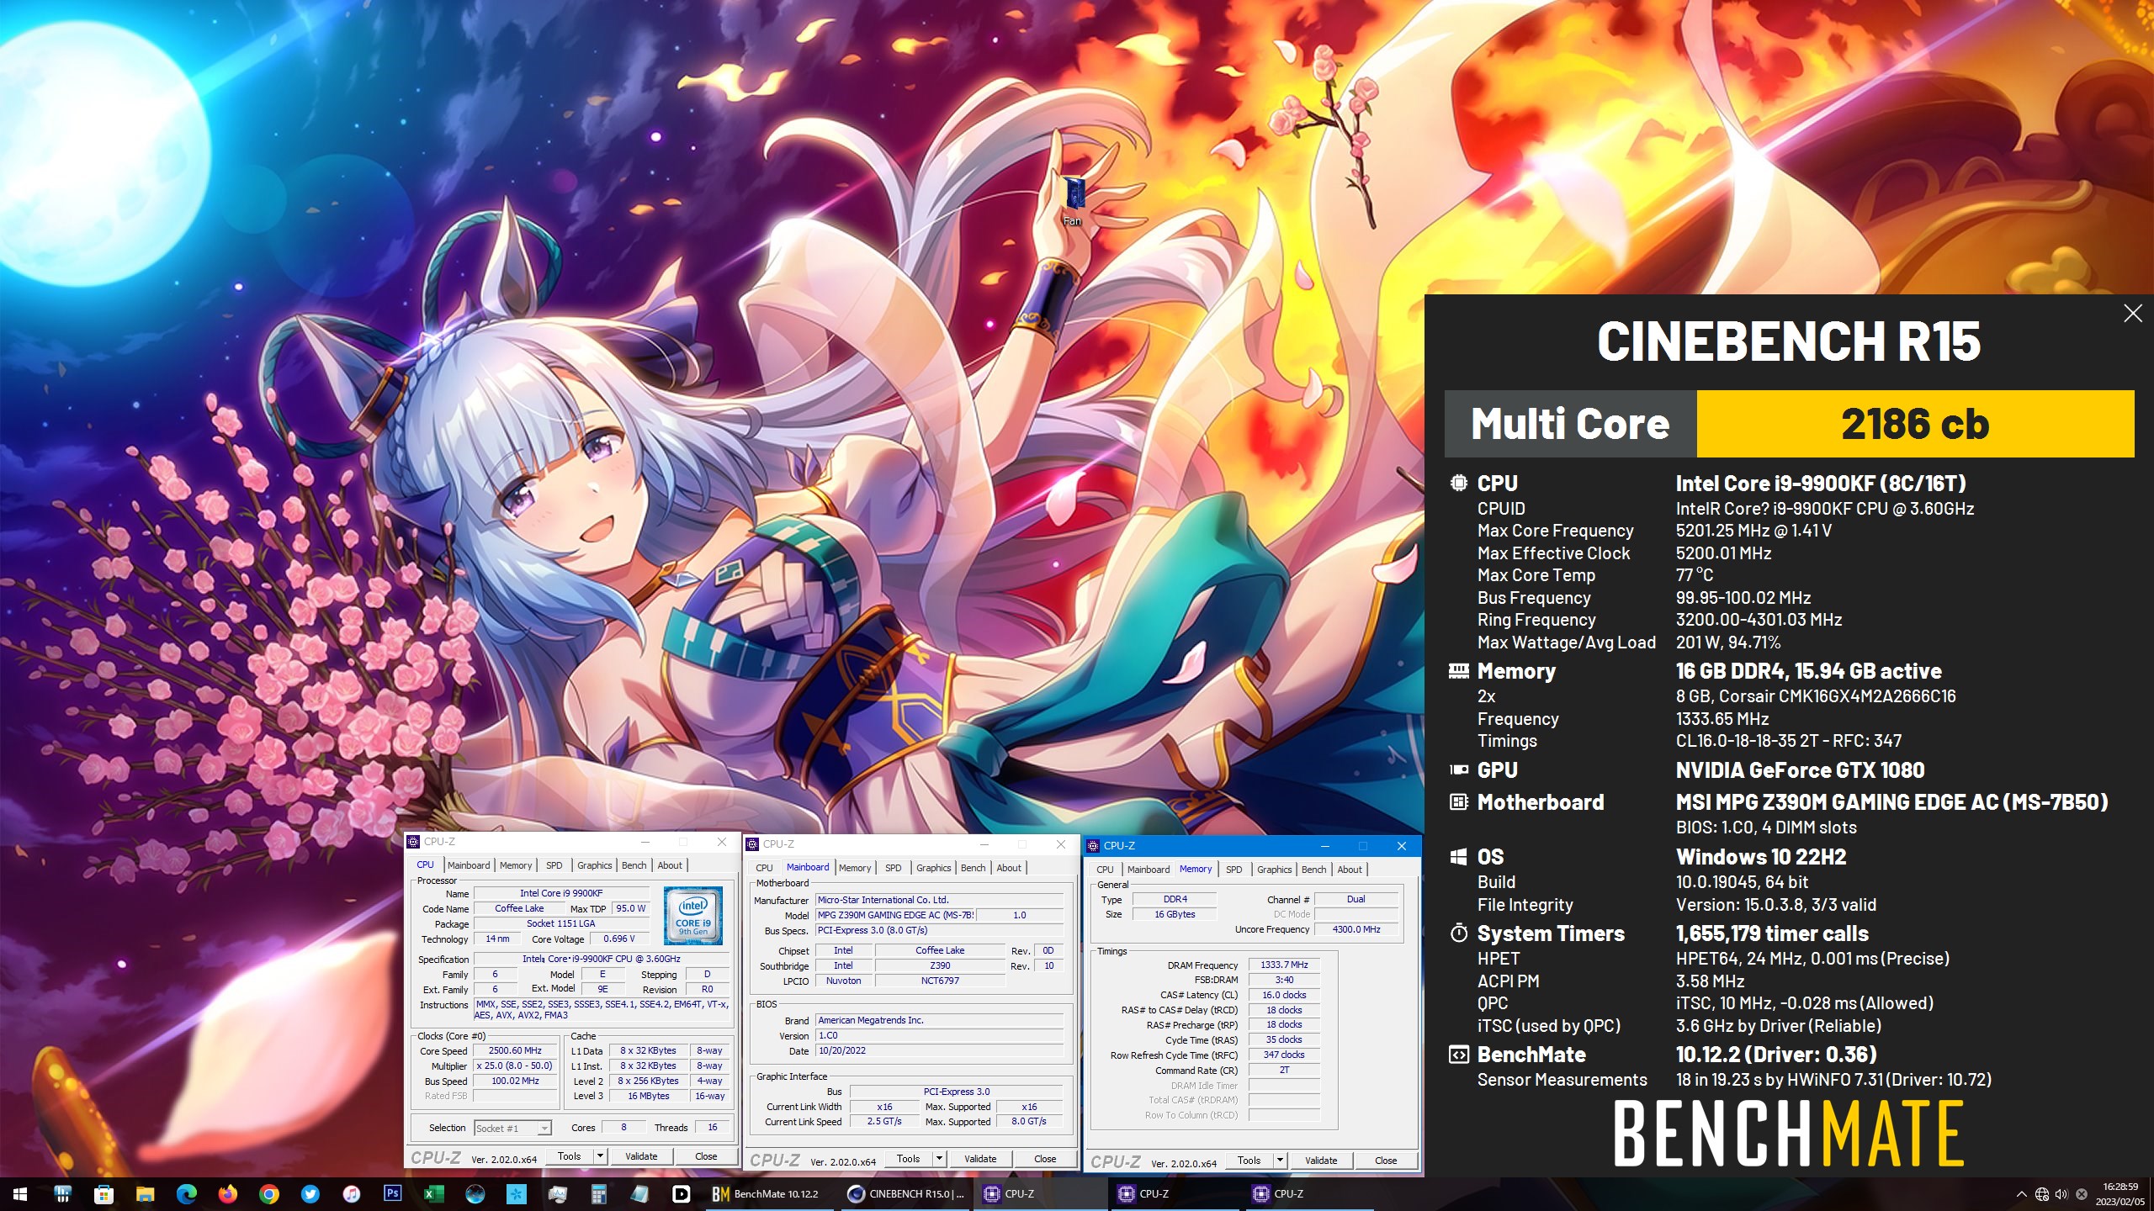Click Close button in the CPU-Z CPU window

pyautogui.click(x=706, y=1156)
